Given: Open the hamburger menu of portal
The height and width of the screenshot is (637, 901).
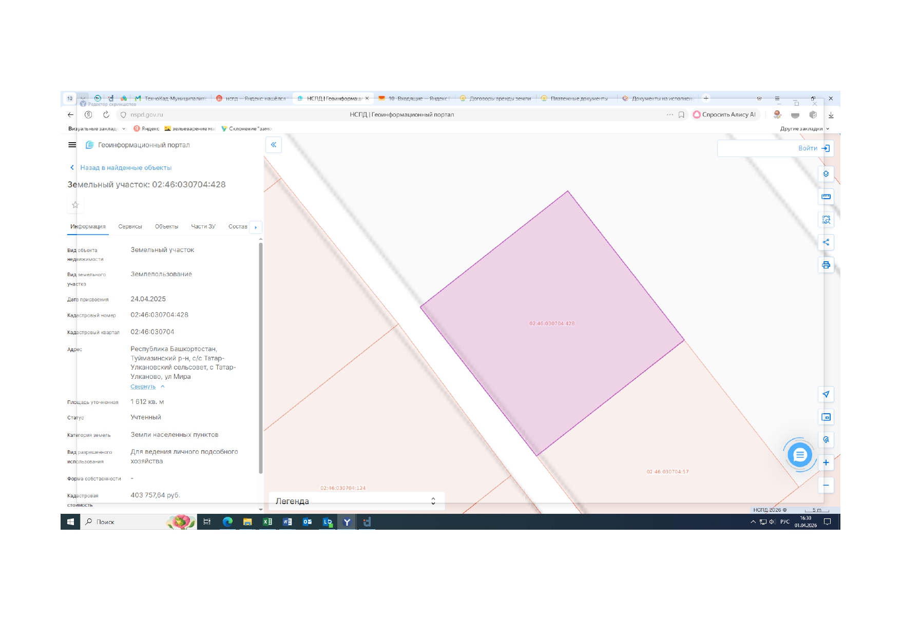Looking at the screenshot, I should 72,145.
